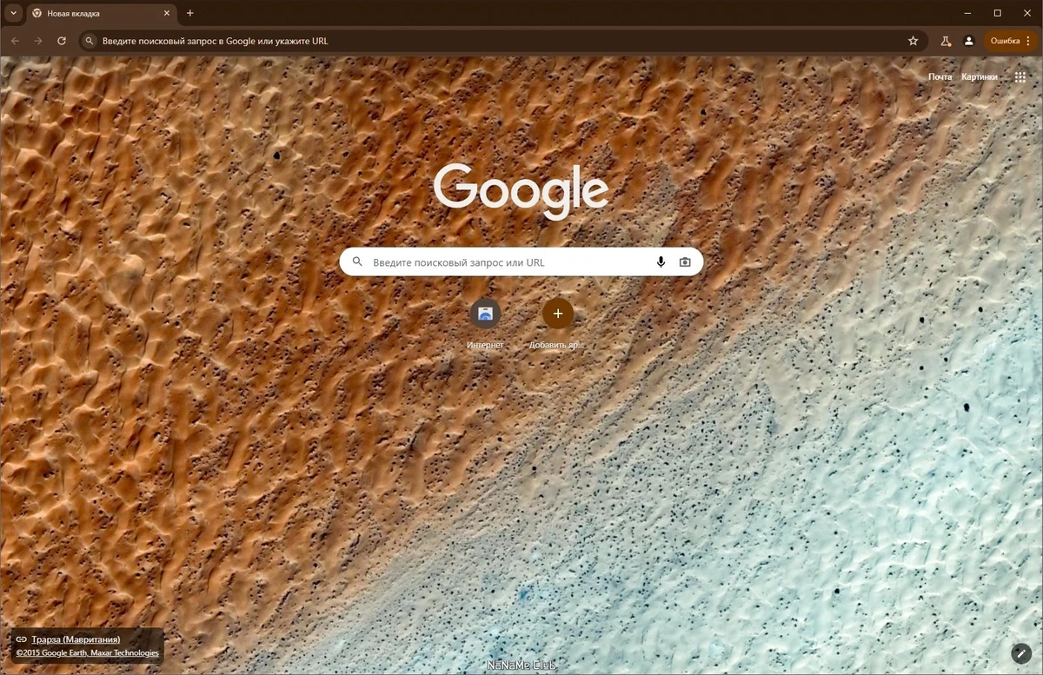This screenshot has width=1043, height=675.
Task: Click the Google search box
Action: (x=521, y=261)
